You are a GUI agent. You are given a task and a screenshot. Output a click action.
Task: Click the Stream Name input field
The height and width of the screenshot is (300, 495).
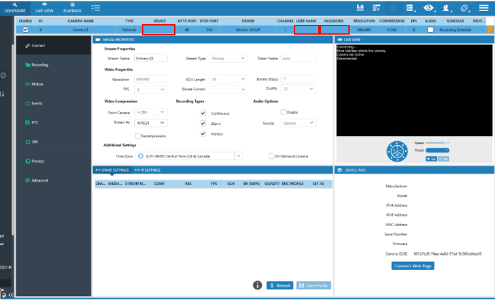pos(151,58)
